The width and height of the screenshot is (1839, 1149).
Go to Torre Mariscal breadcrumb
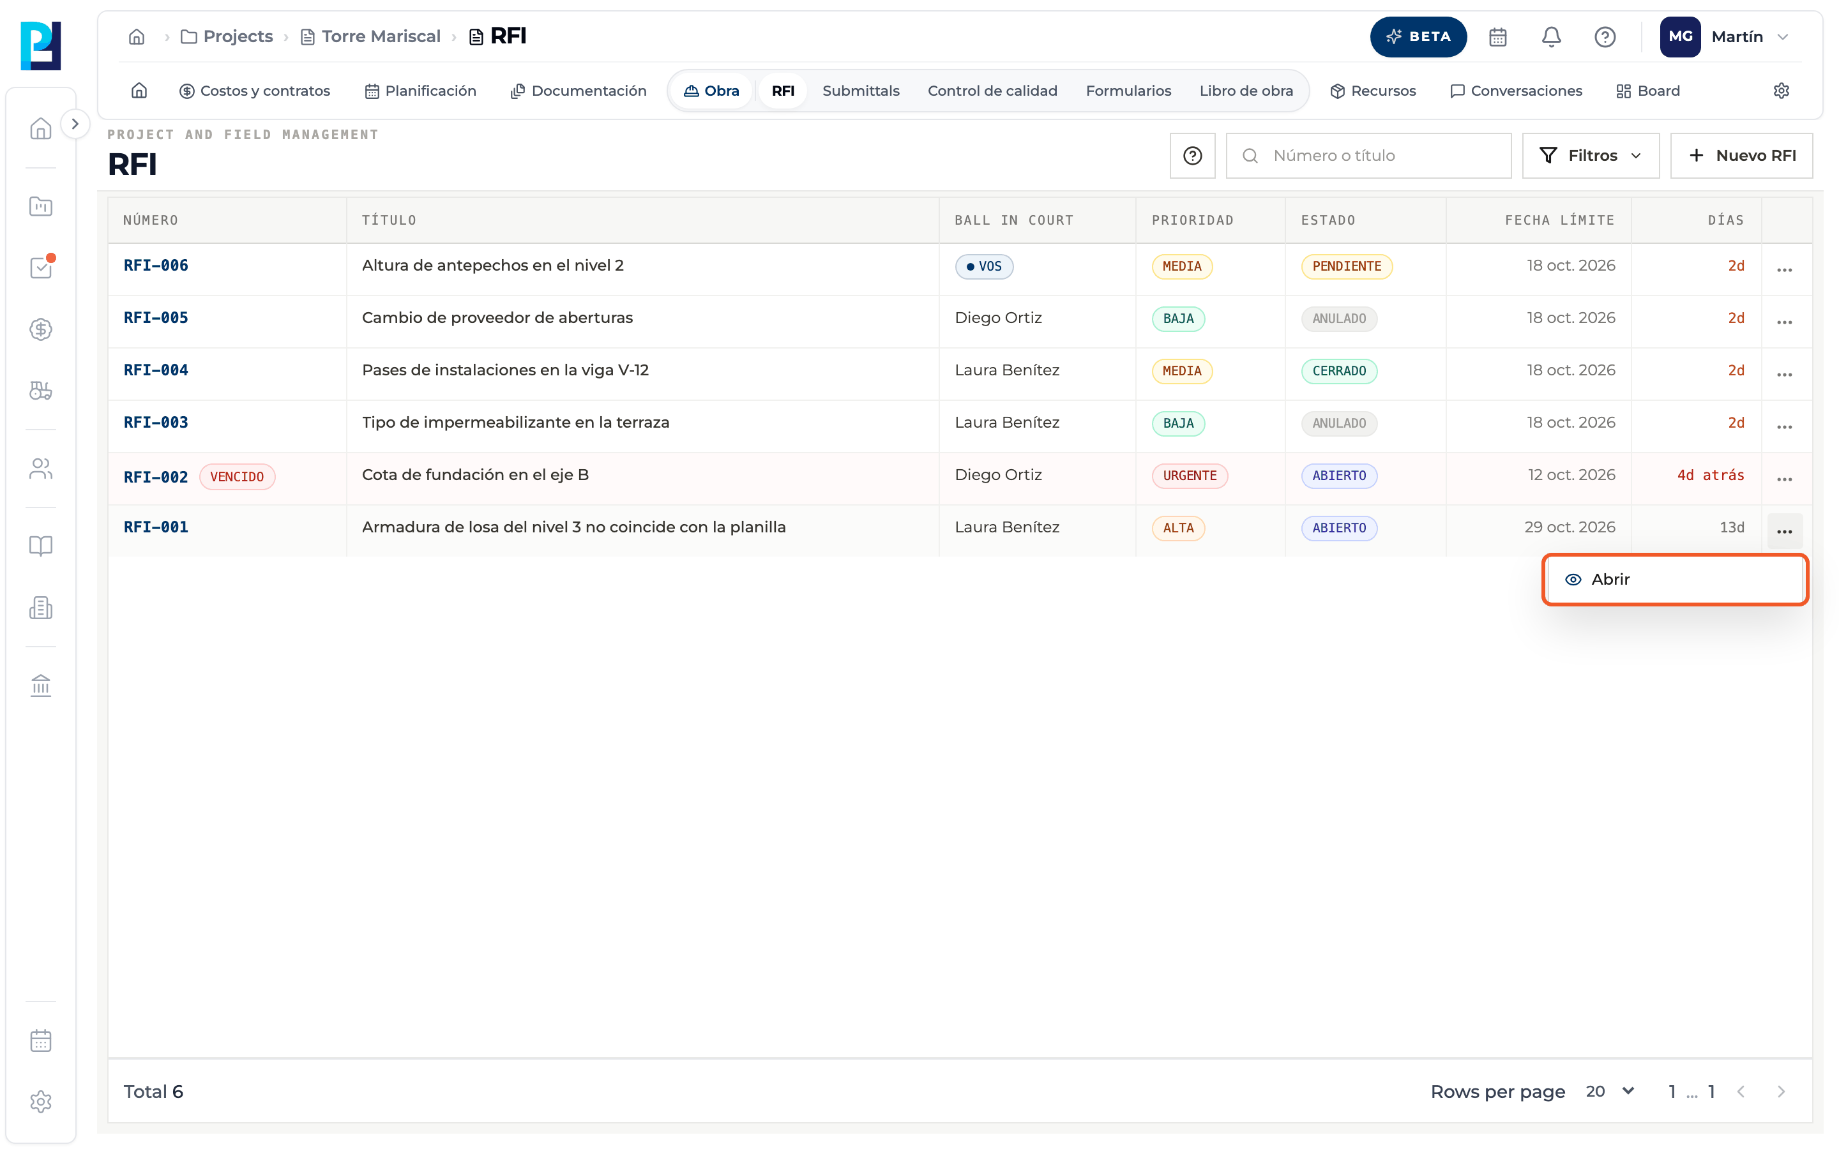(x=371, y=36)
